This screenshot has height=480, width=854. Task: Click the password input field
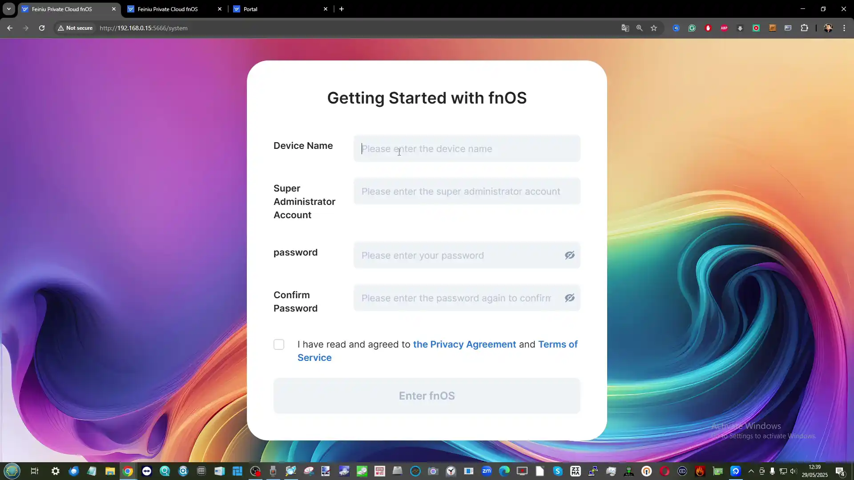click(467, 255)
